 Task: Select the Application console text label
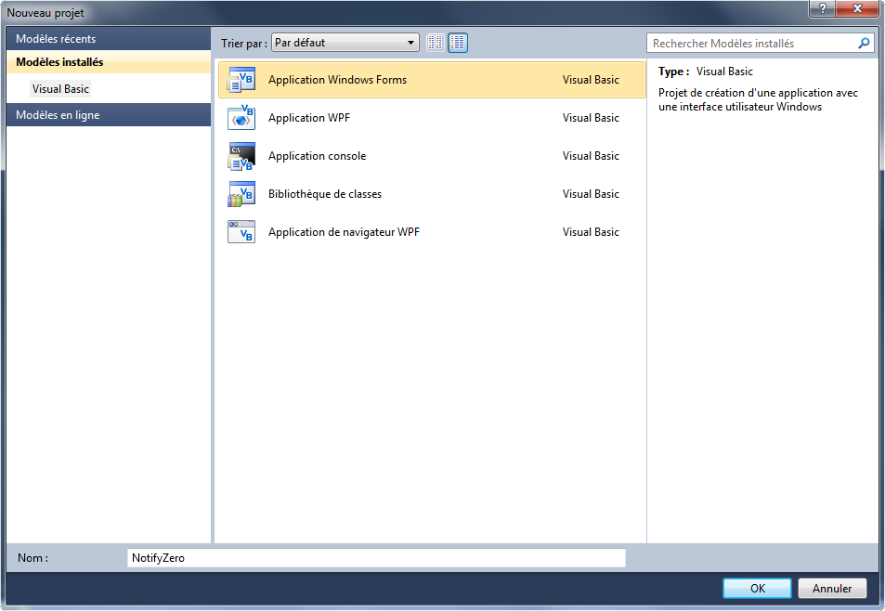click(x=317, y=156)
